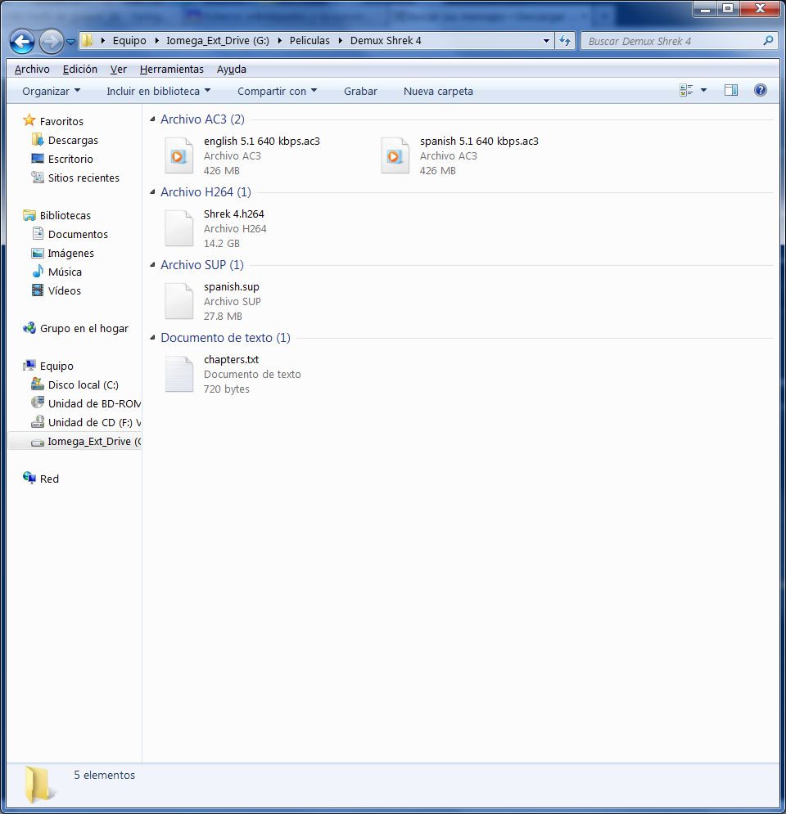This screenshot has height=814, width=786.
Task: Select the english 5.1 640 kbps.ac3 icon
Action: click(x=178, y=155)
